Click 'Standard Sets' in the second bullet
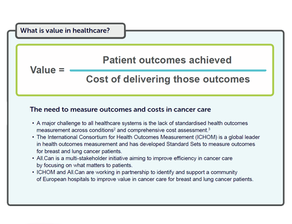Viewport: 292px width, 224px height. click(x=183, y=144)
